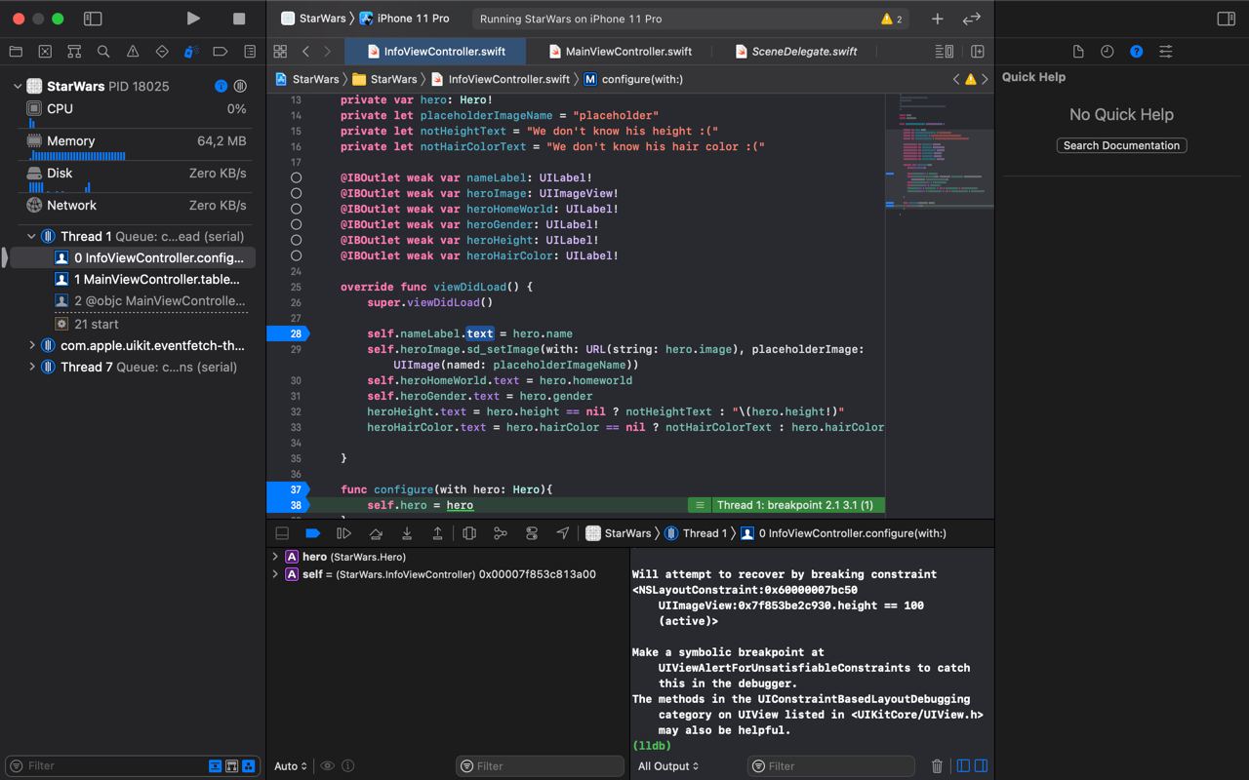Open the History inspector clock icon
The width and height of the screenshot is (1249, 780).
click(1108, 52)
